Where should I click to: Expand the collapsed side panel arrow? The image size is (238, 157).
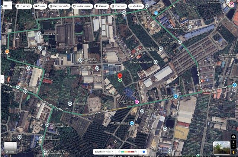pos(2,79)
